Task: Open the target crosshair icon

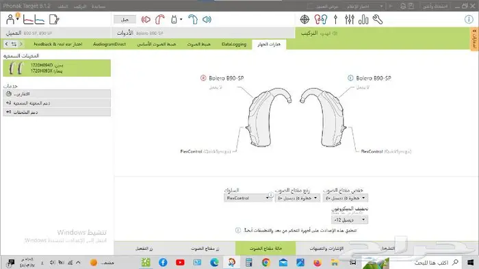Action: point(305,20)
